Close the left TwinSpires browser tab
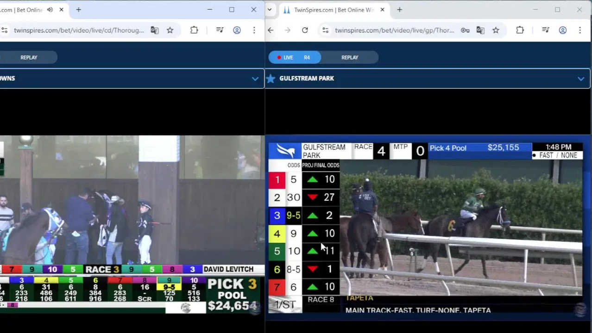Screen dimensions: 592x333 pos(61,10)
